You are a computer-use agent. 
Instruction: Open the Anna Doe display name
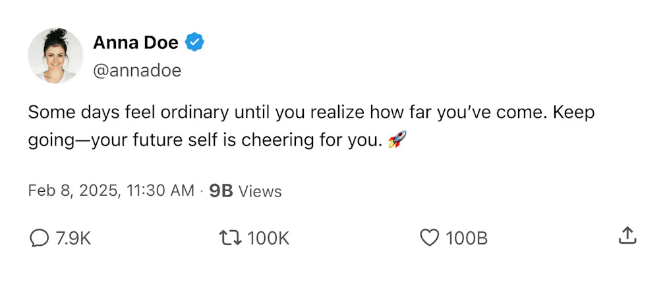(x=136, y=42)
